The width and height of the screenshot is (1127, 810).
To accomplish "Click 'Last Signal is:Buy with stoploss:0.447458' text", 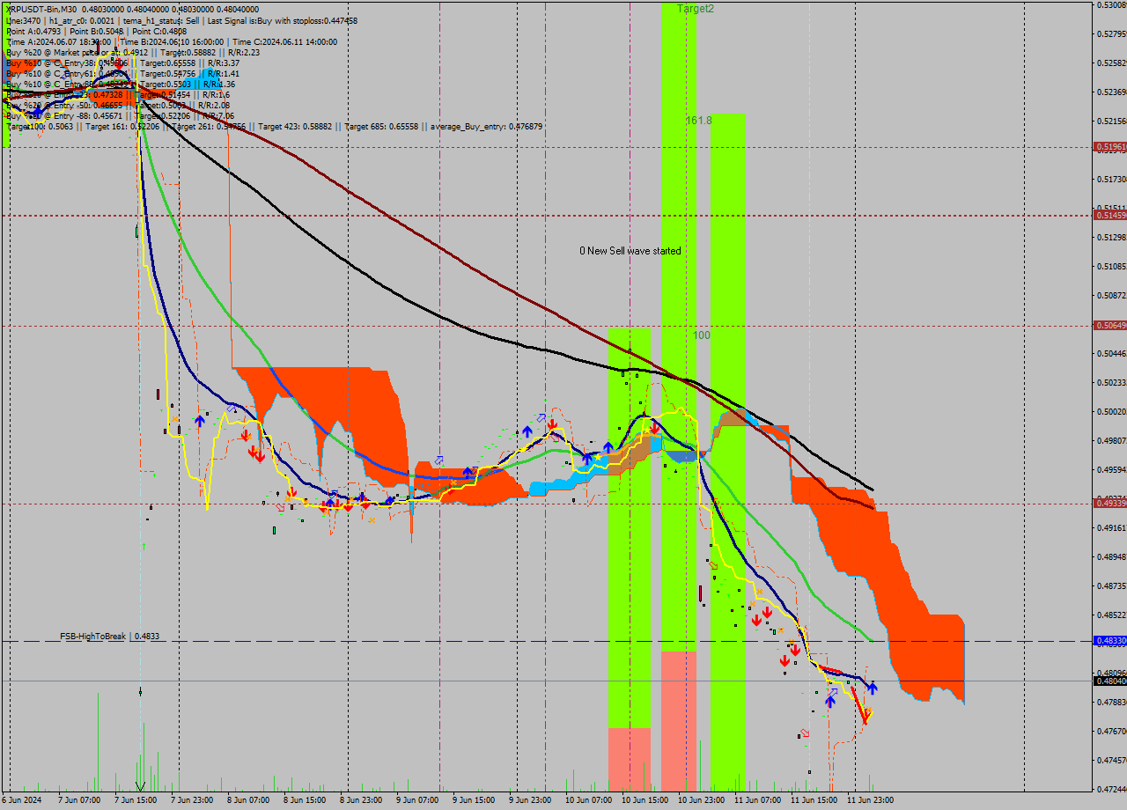I will (x=282, y=20).
